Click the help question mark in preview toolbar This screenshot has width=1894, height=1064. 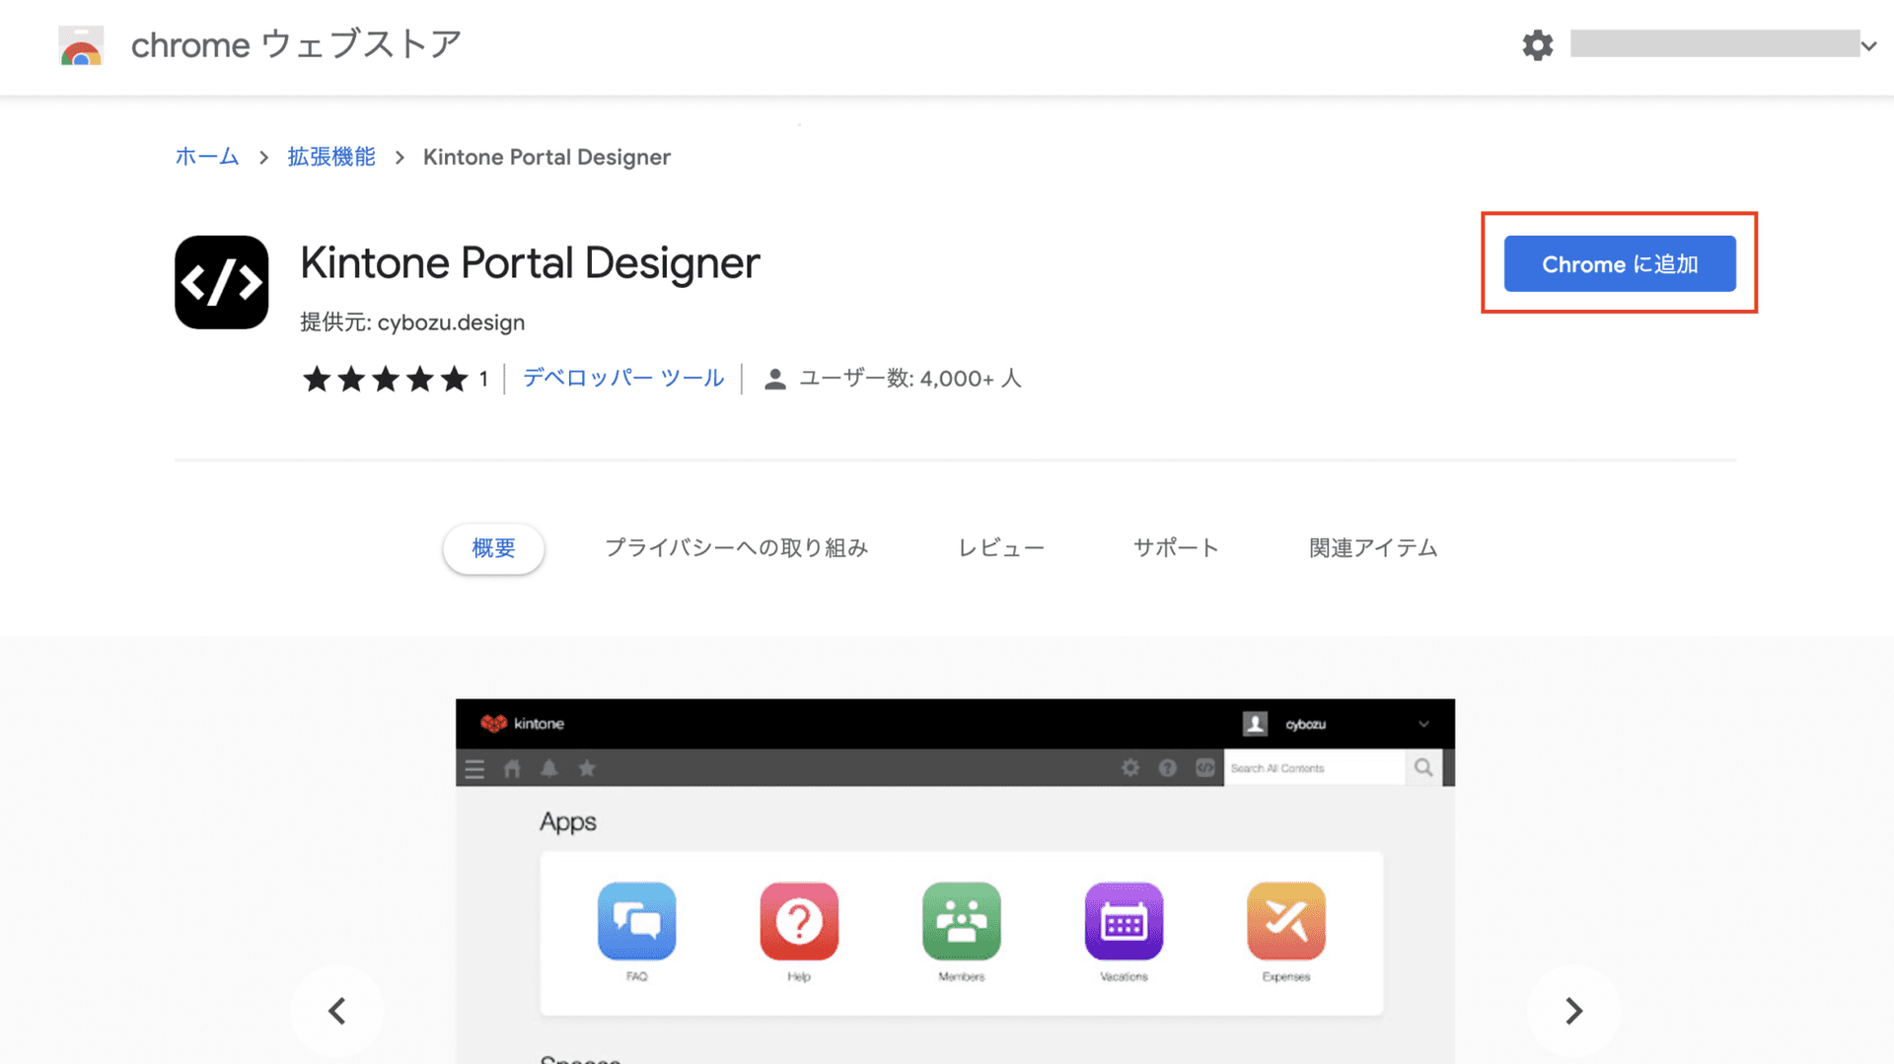pyautogui.click(x=1168, y=768)
